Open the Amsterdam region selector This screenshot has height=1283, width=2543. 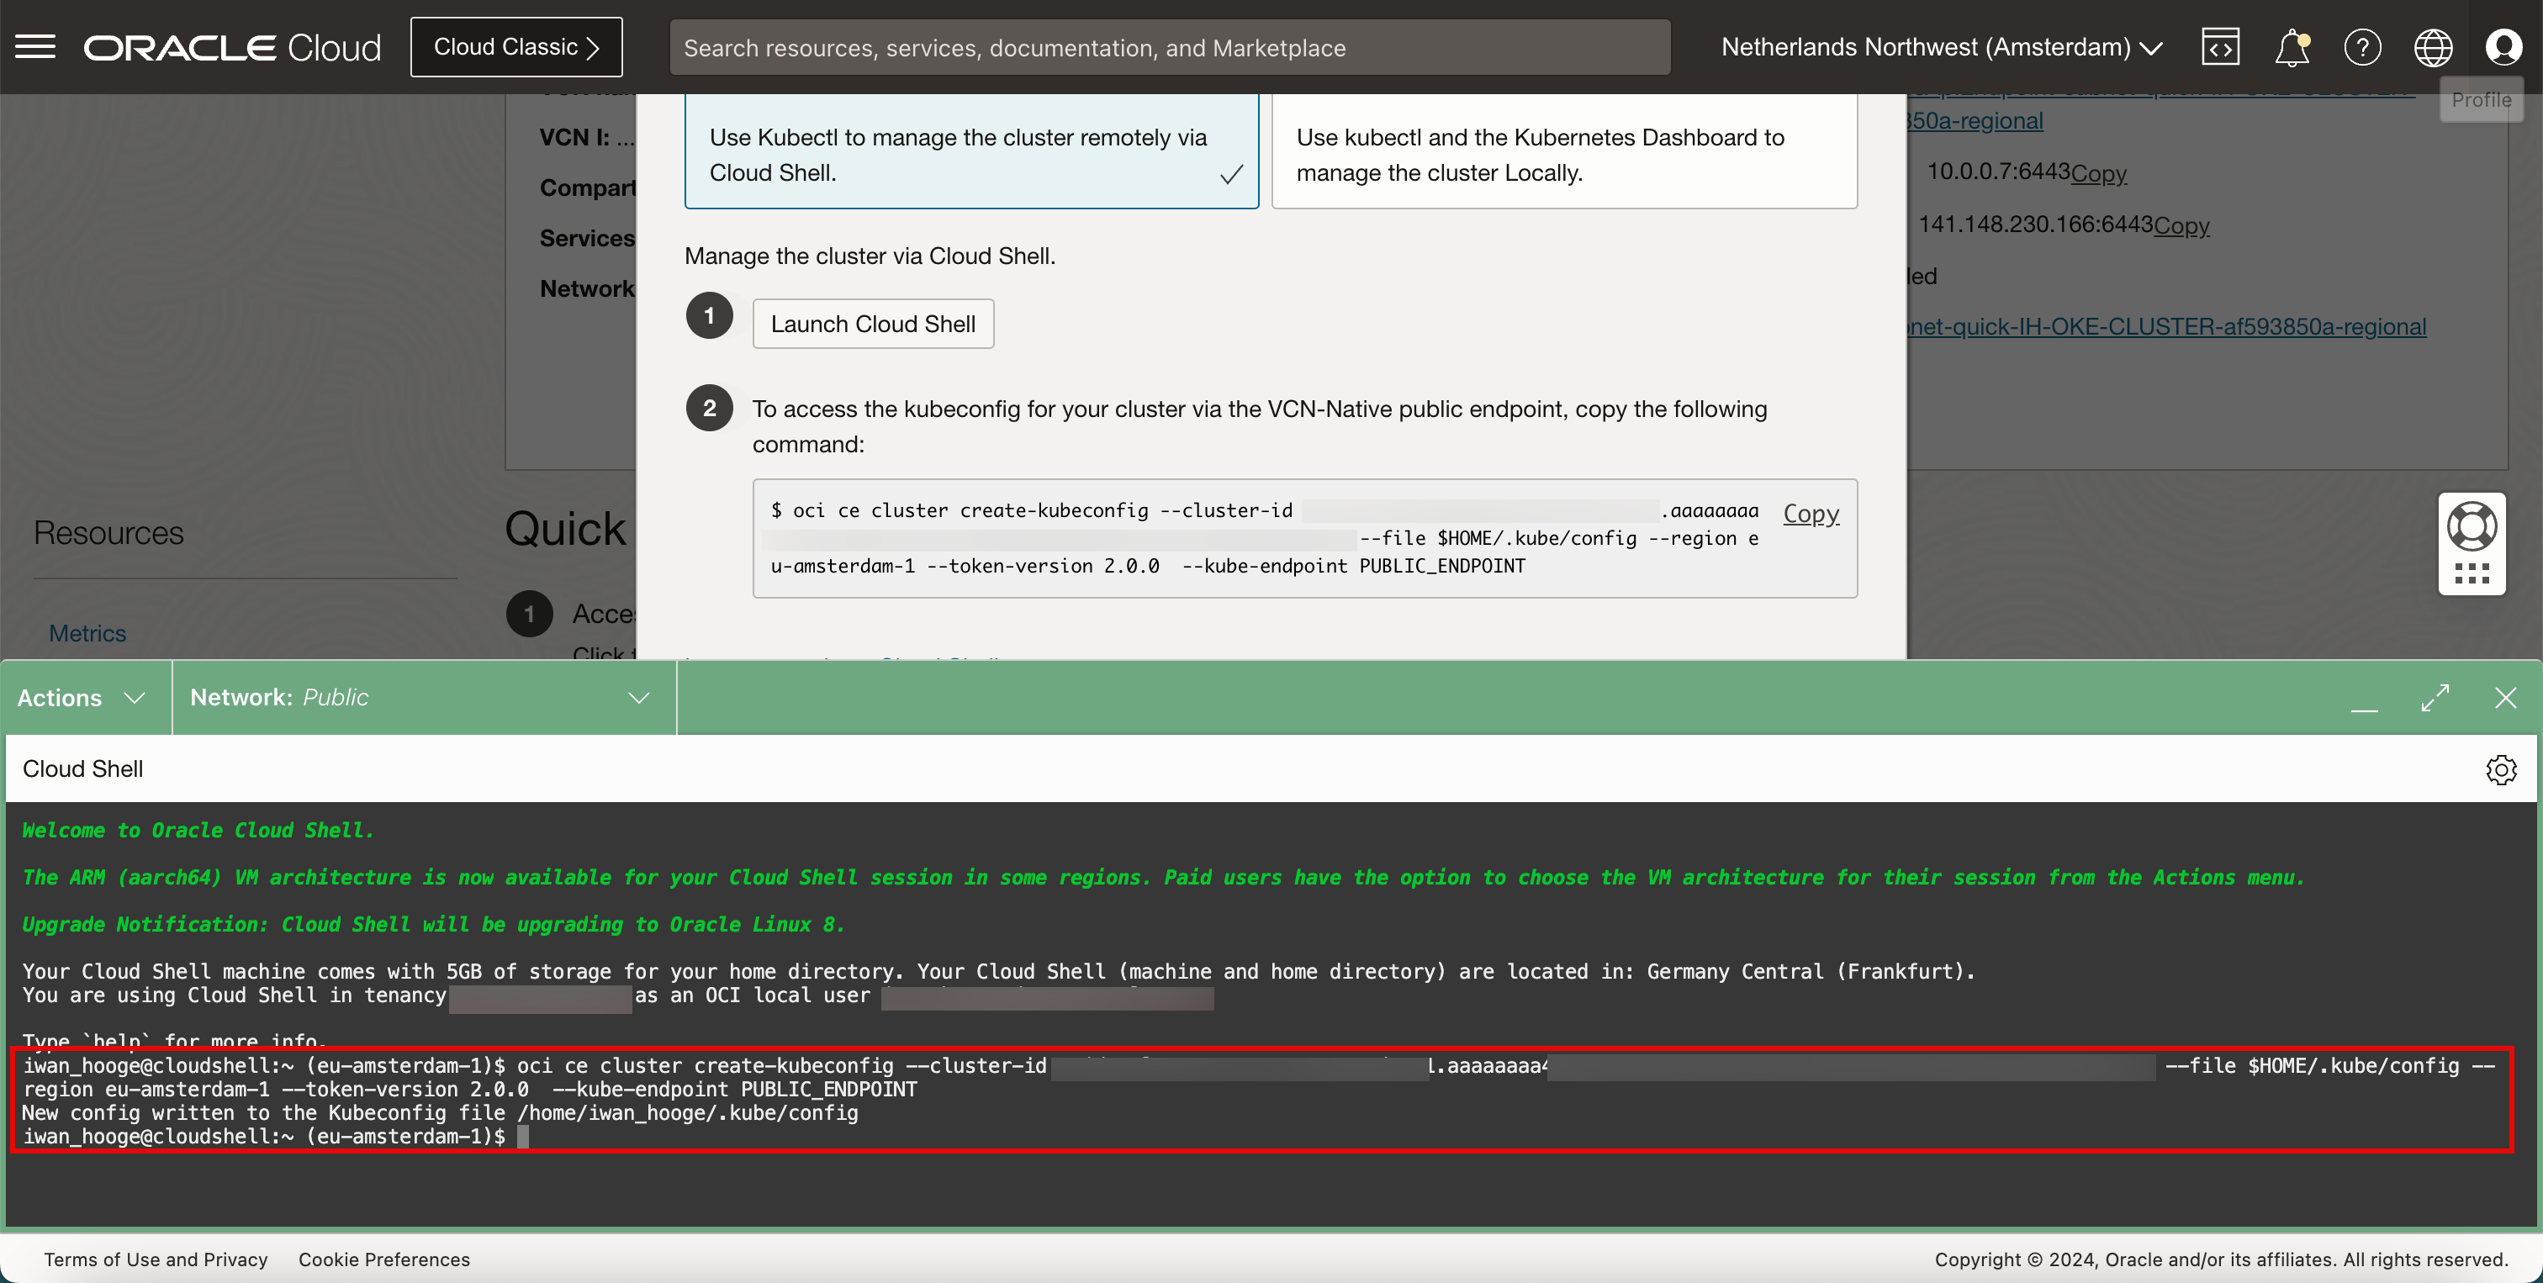pyautogui.click(x=1941, y=46)
